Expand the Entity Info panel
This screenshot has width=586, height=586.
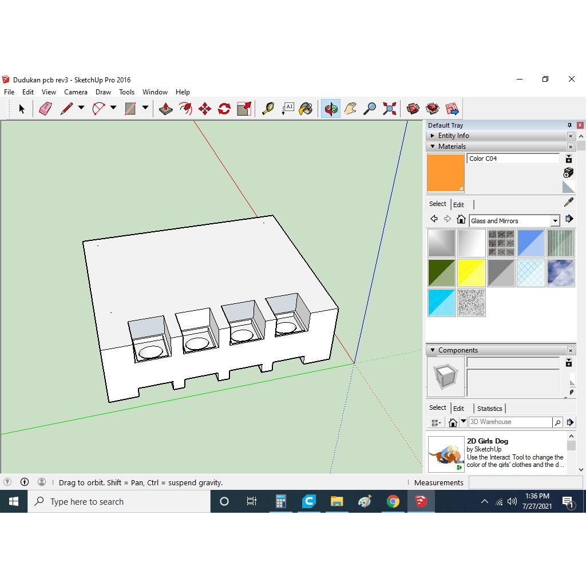coord(432,136)
